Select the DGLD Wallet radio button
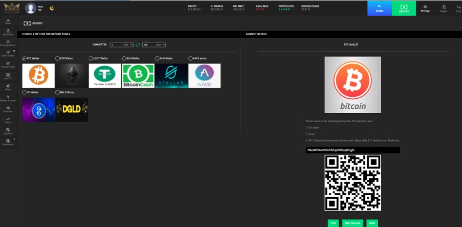Viewport: 462px width, 227px height. click(57, 92)
